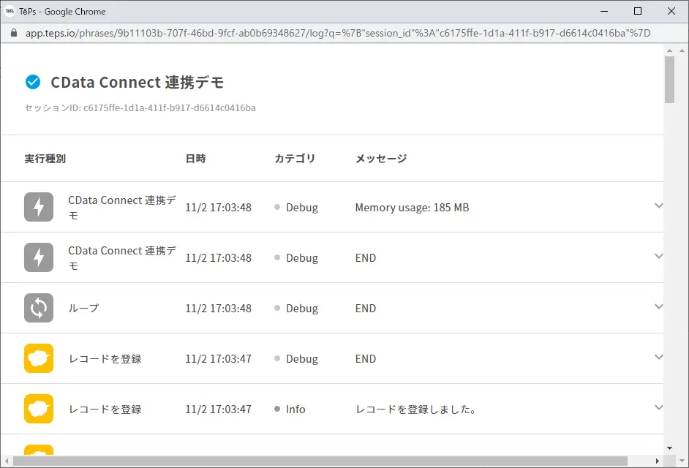Click the blue checkmark status icon beside title
The image size is (689, 468).
[33, 82]
